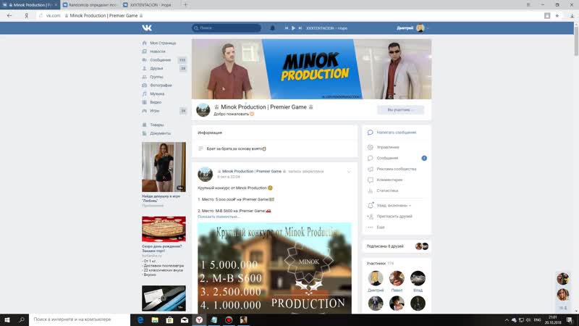Open the Найди девушку в игре ad

[x=164, y=167]
